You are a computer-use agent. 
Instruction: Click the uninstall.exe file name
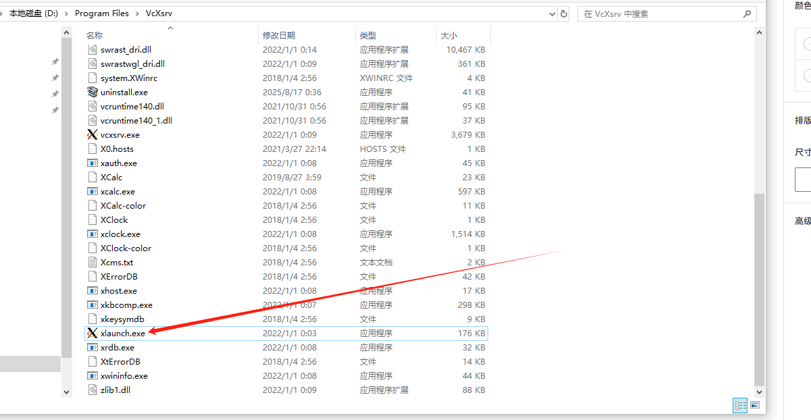click(x=124, y=93)
